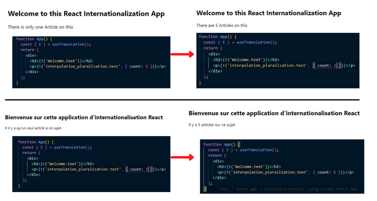Click the English heading above 'There is only one Article'
The width and height of the screenshot is (377, 201).
pos(86,14)
